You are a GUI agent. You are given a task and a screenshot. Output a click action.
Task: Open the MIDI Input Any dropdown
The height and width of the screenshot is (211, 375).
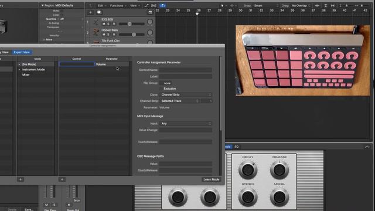186,124
